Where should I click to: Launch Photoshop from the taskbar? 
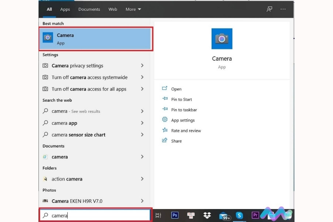point(175,215)
